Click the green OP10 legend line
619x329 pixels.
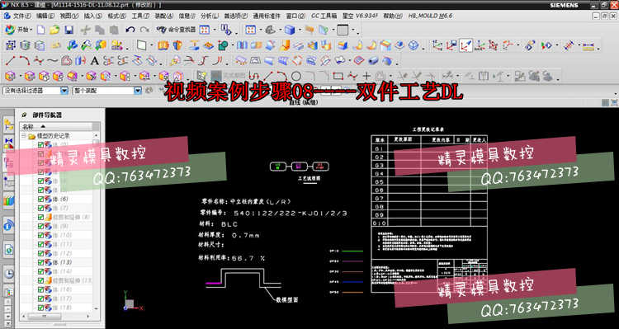coord(352,251)
